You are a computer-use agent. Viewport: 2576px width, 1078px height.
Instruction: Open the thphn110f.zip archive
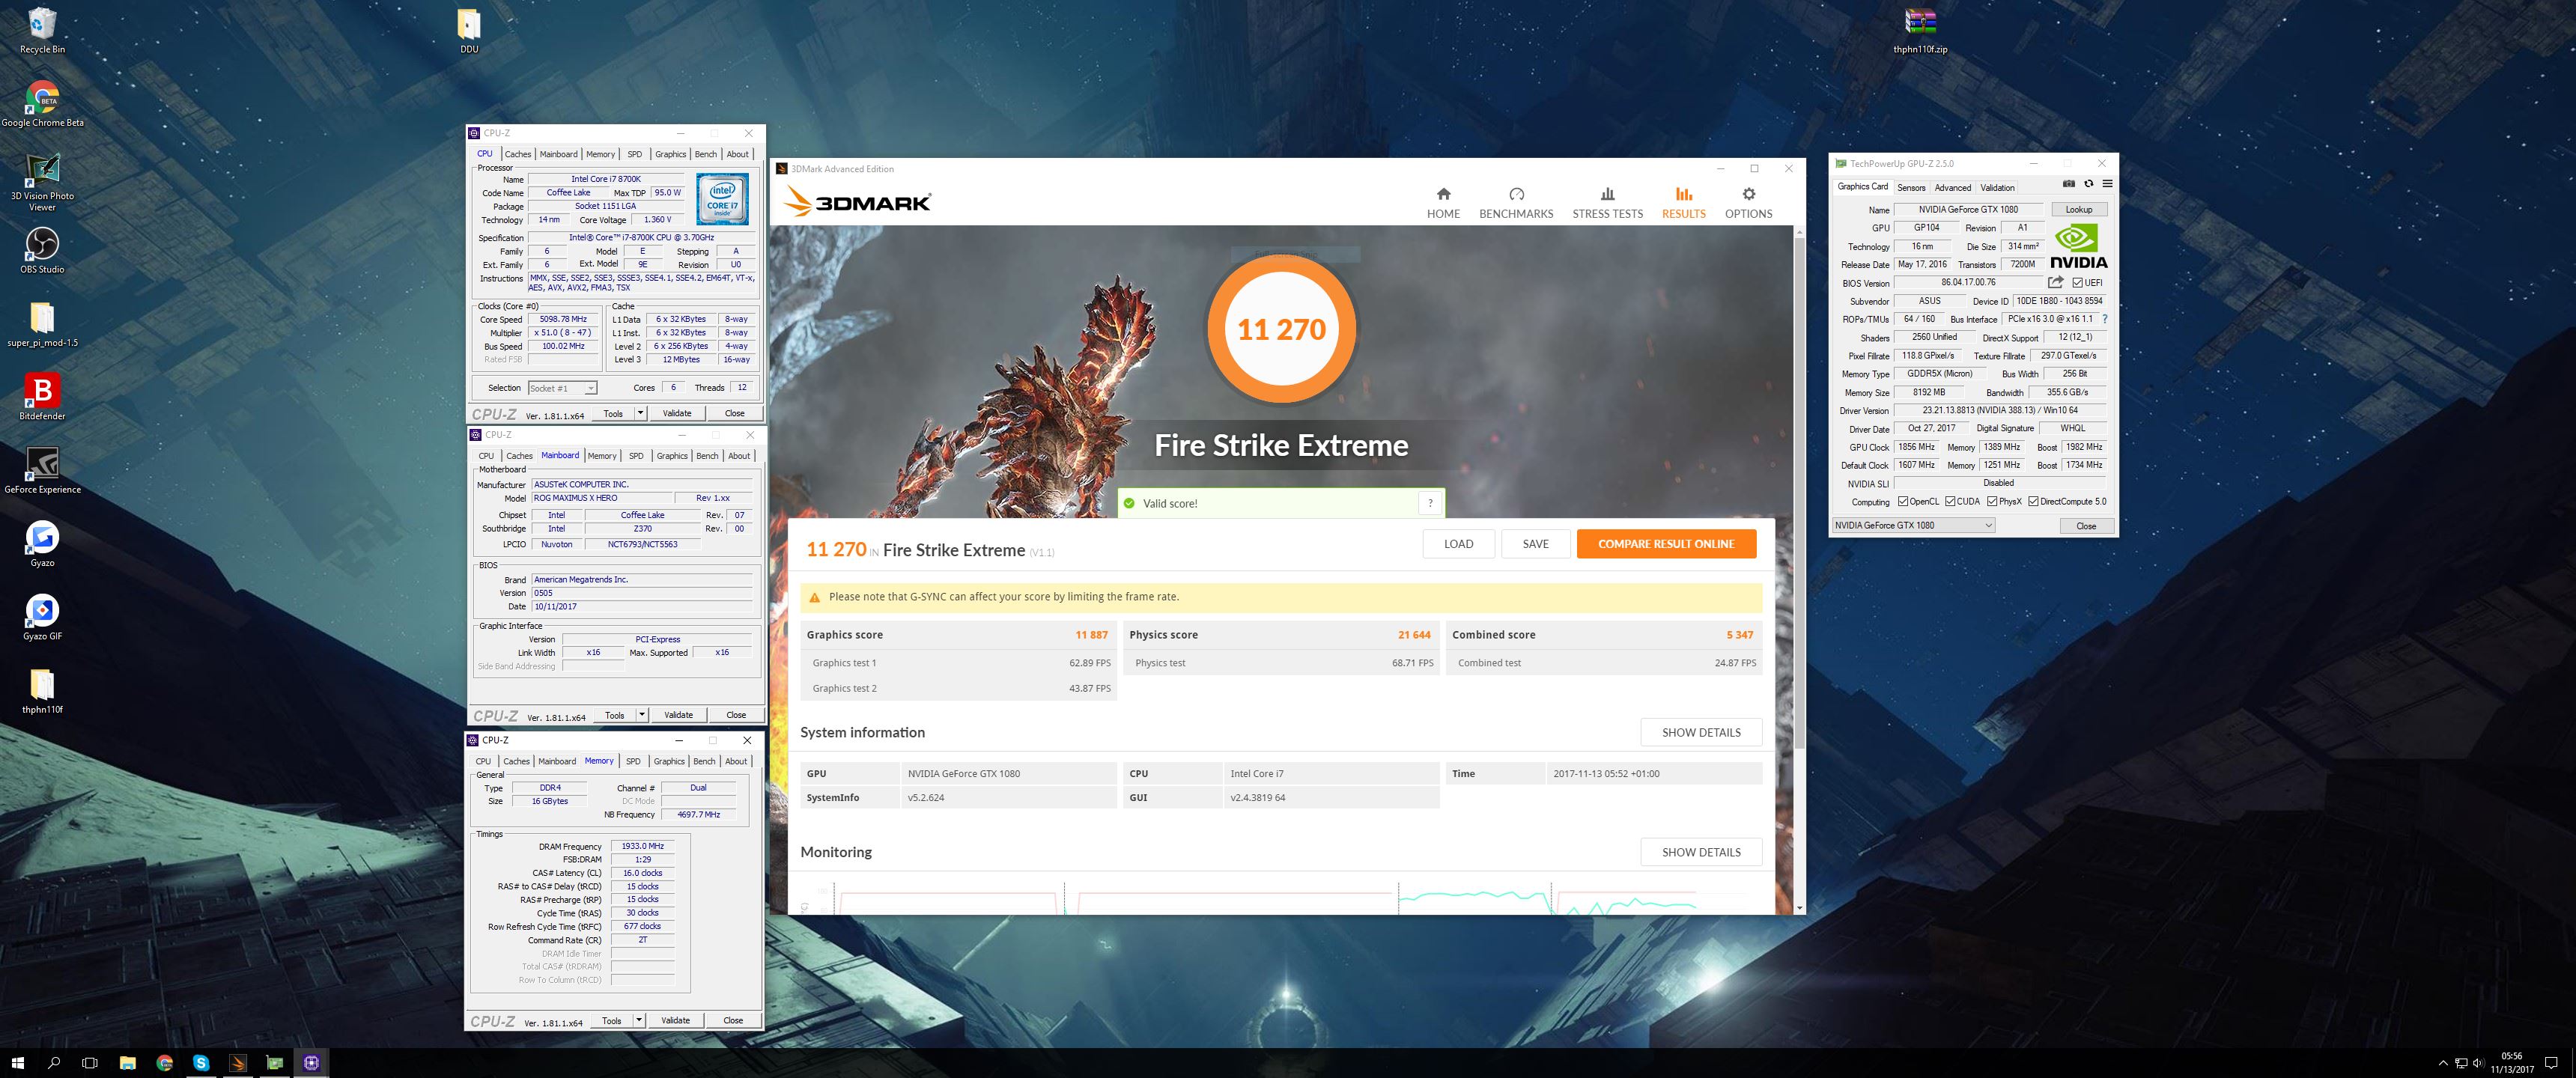click(x=1920, y=30)
